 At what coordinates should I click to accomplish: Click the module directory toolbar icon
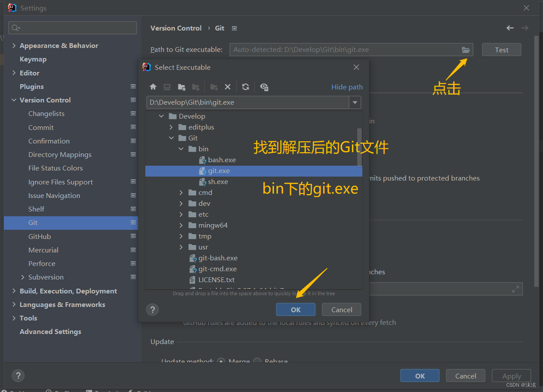coord(196,87)
